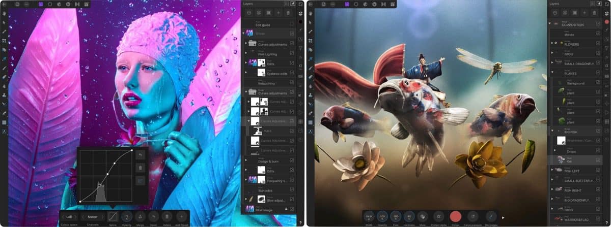The height and width of the screenshot is (227, 611).
Task: Expand the SMALL DRAGONFLY layer group
Action: tap(552, 62)
